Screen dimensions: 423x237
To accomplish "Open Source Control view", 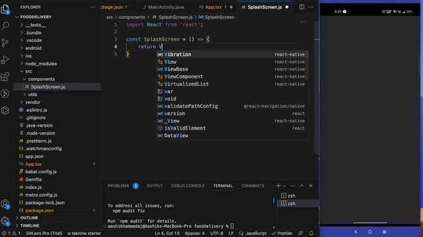I will click(x=5, y=43).
